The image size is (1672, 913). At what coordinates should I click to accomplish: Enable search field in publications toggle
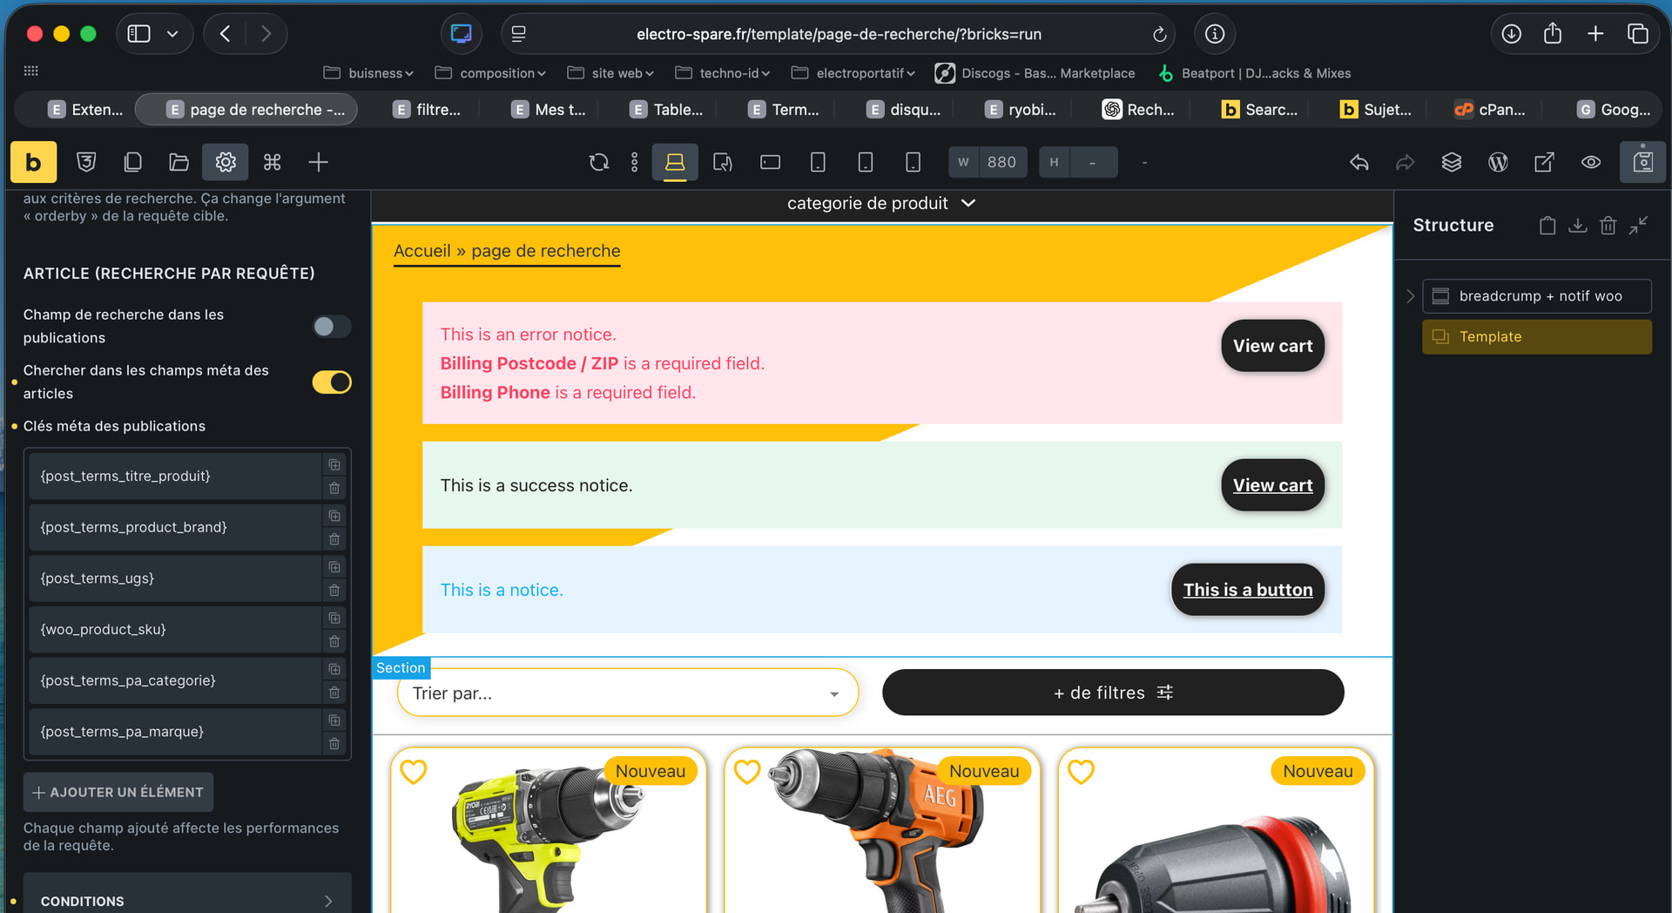click(x=332, y=327)
